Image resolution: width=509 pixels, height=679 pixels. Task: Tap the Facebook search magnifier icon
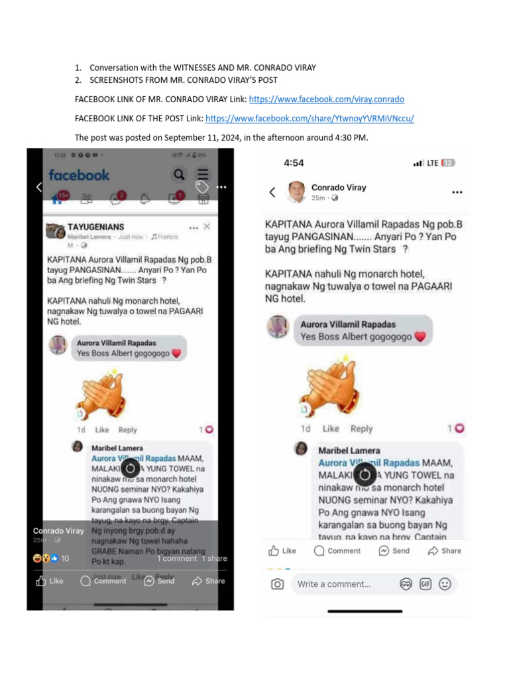tap(179, 174)
